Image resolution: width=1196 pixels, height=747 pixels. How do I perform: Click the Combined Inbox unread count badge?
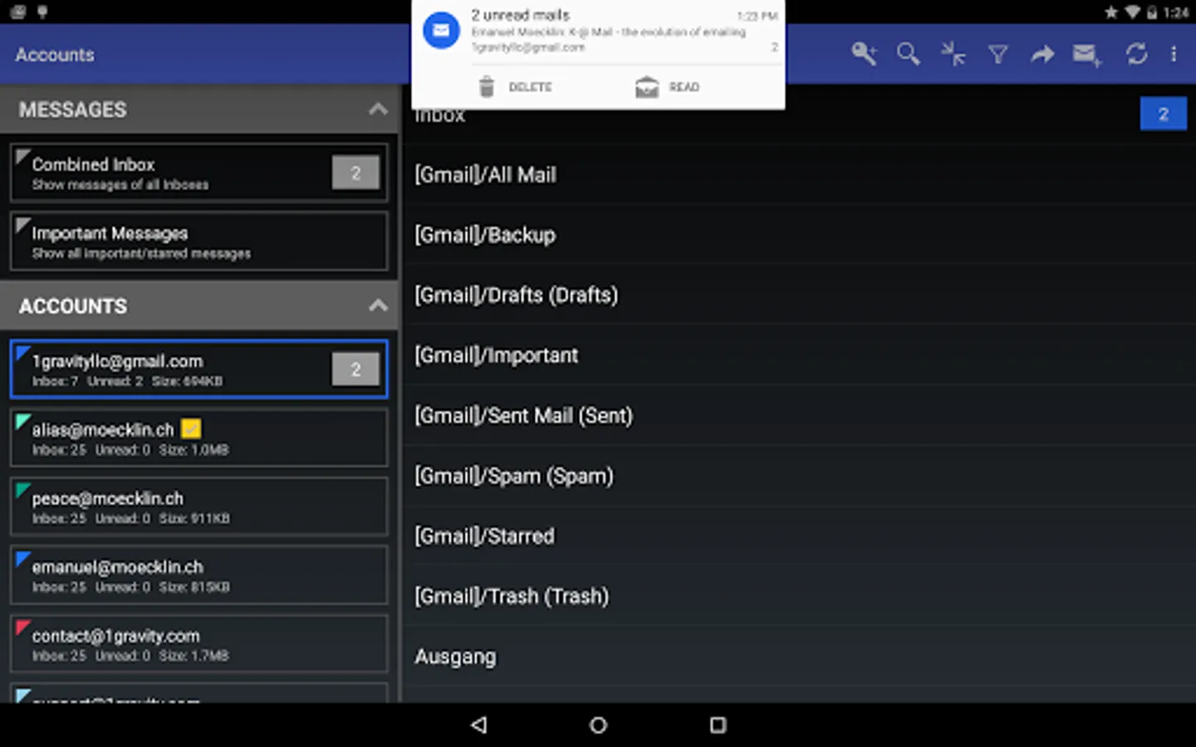click(x=355, y=173)
